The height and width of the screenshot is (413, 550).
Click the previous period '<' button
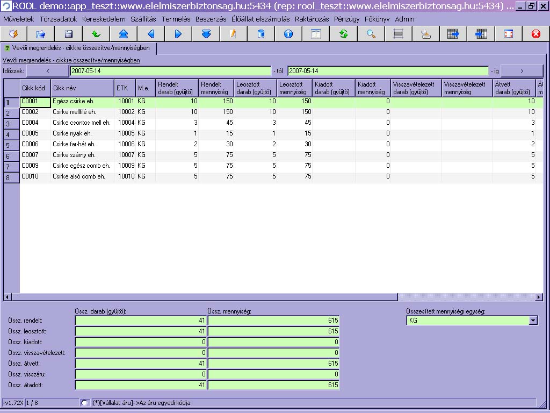47,71
